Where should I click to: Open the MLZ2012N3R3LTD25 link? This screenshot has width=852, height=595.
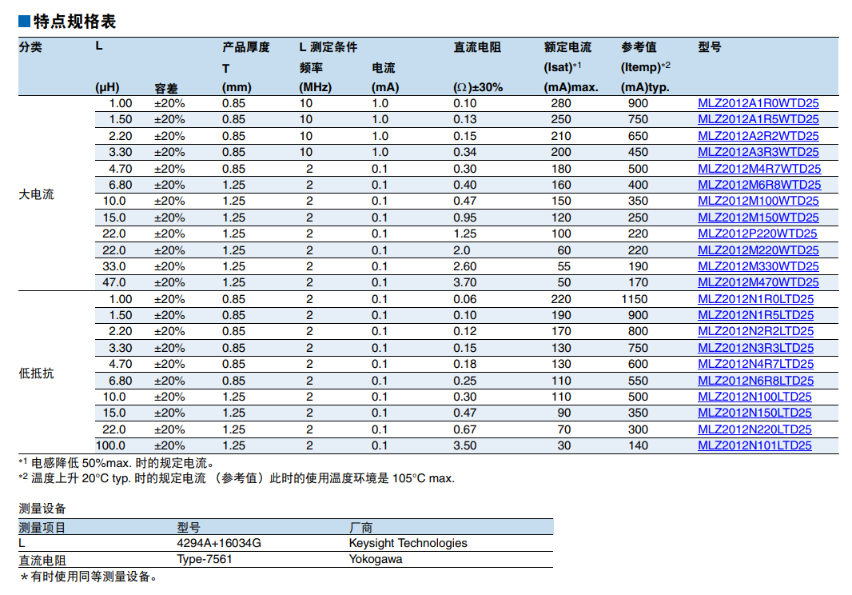[x=756, y=348]
